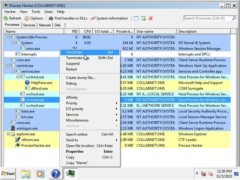240x180 pixels.
Task: Sort by the CPU column header
Action: 86,31
